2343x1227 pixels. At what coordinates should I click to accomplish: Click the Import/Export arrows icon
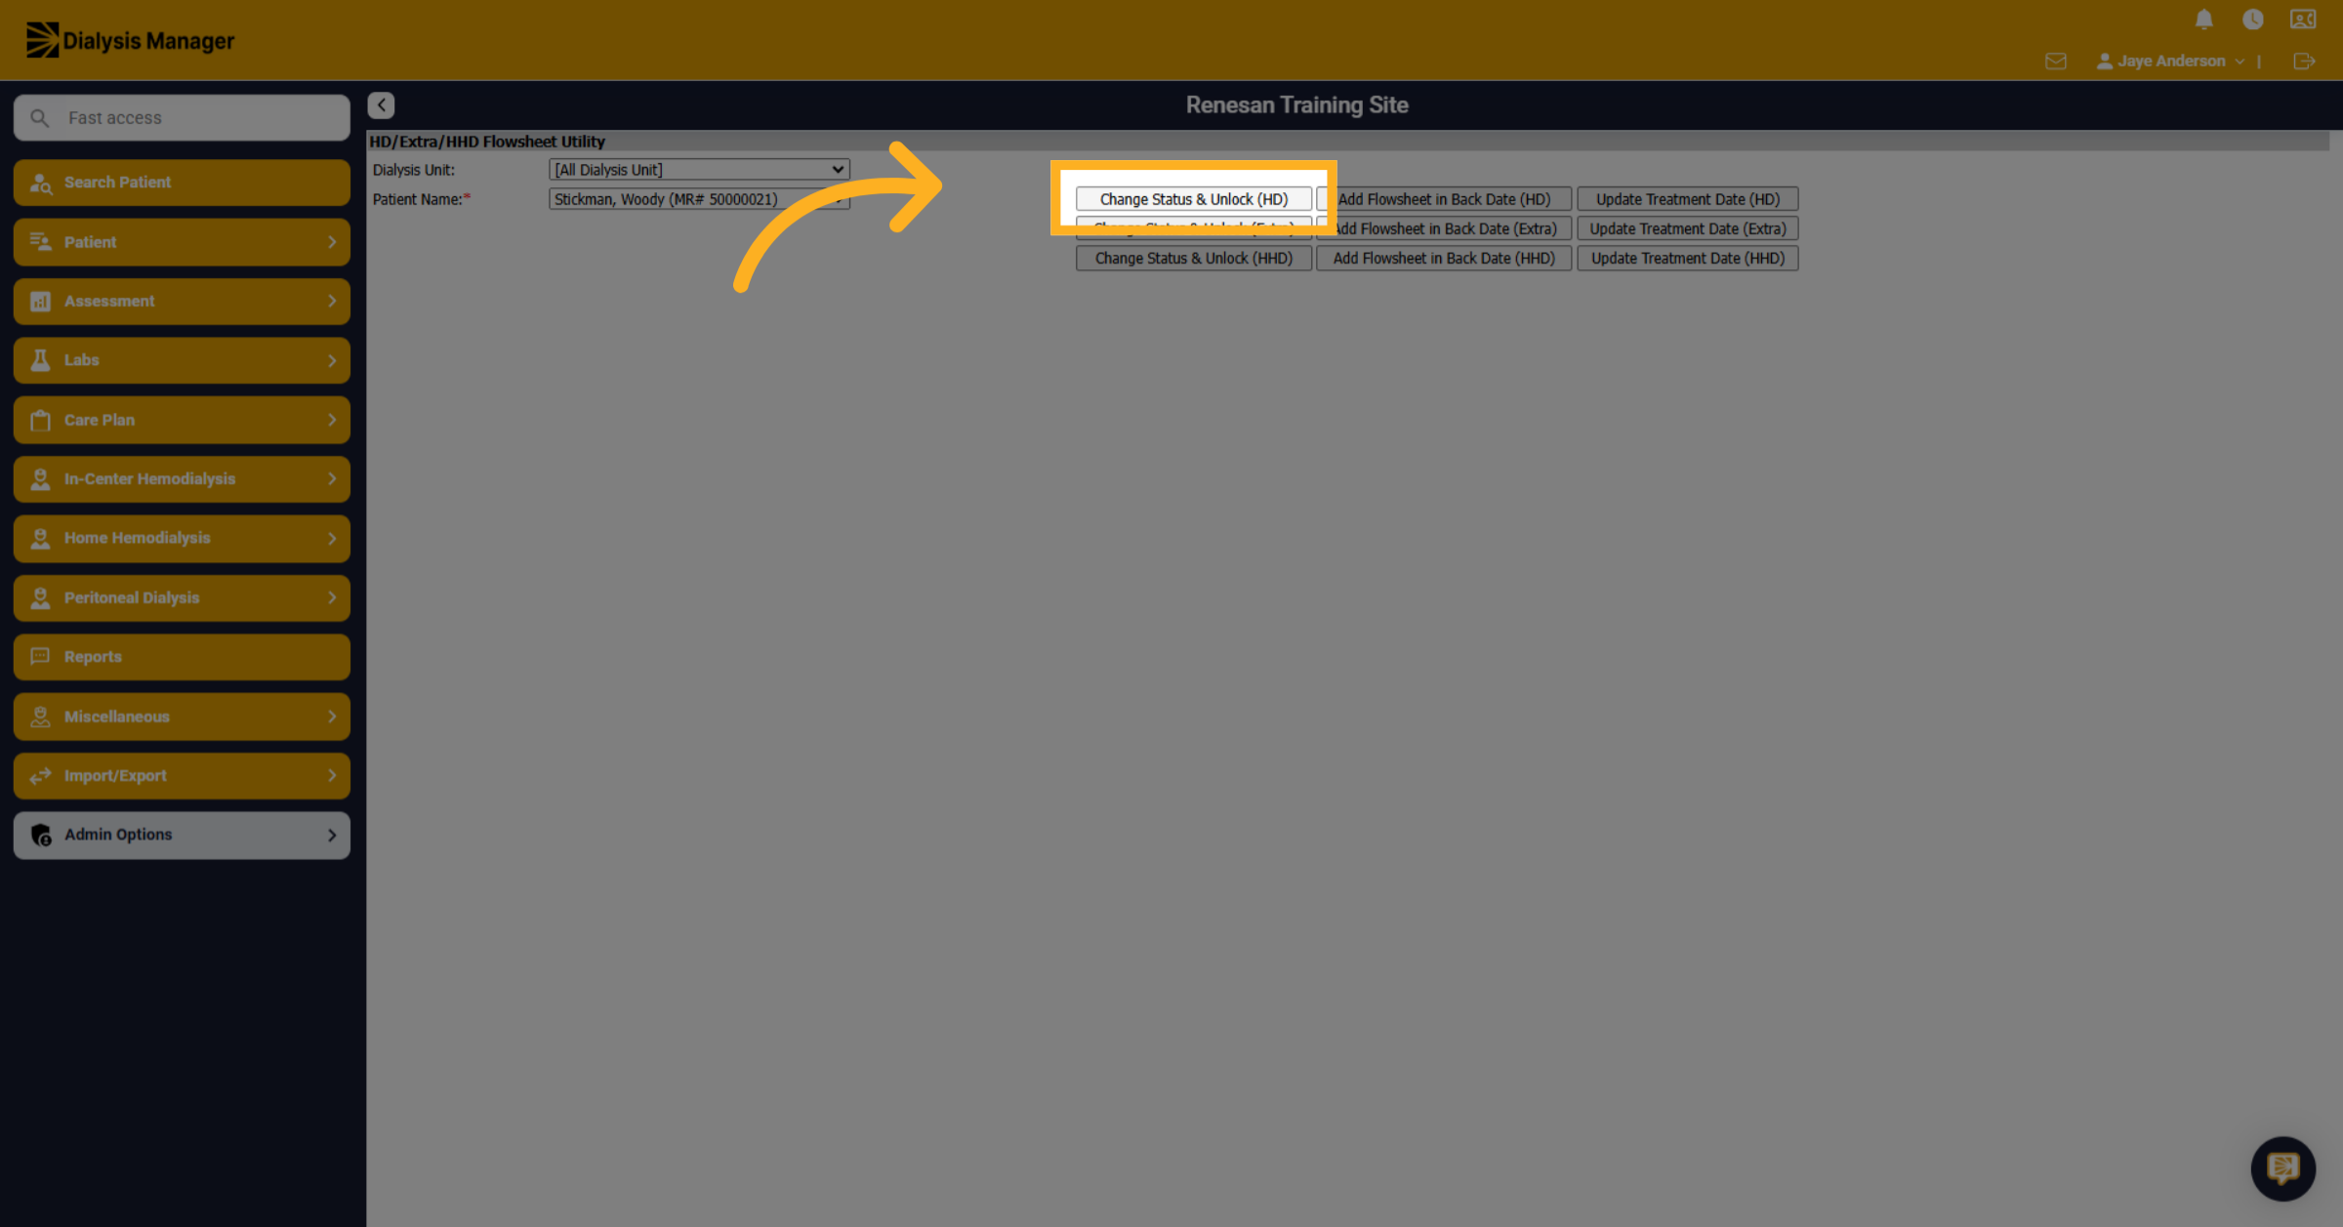(x=40, y=776)
